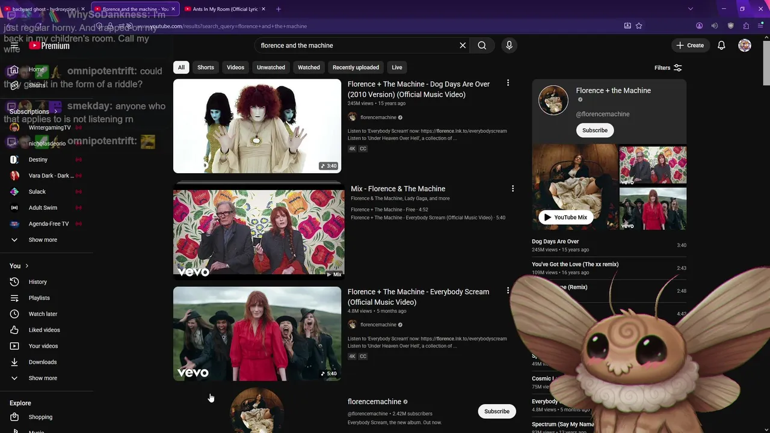Open the YouTube Premium home logo
This screenshot has height=433, width=770.
pos(49,45)
